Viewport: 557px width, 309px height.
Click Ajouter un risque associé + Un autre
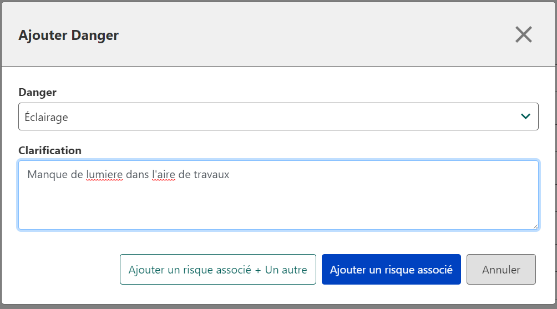(218, 269)
